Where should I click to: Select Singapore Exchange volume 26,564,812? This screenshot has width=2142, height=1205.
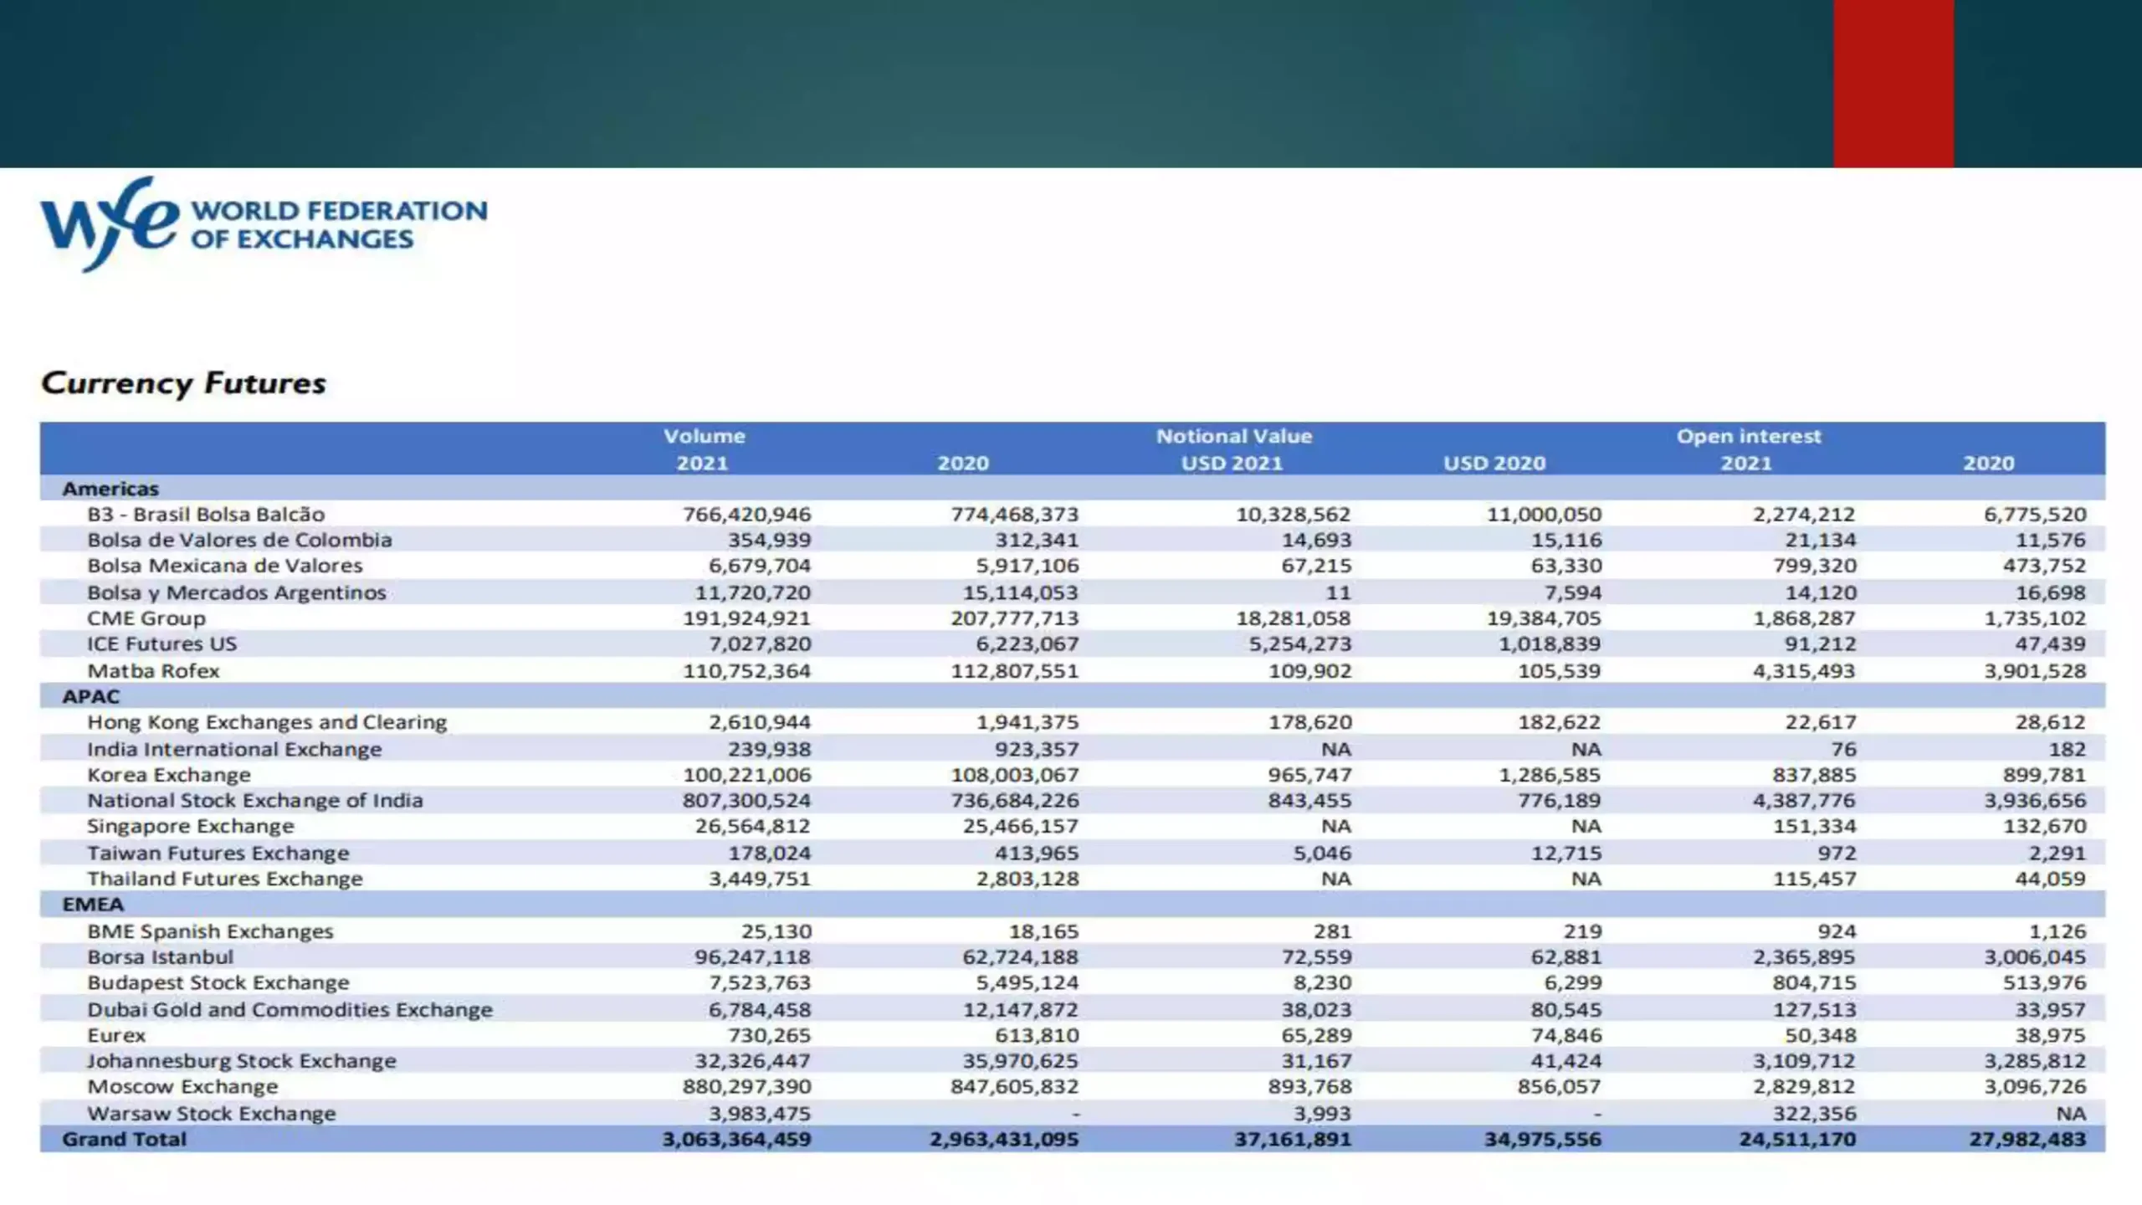point(752,827)
